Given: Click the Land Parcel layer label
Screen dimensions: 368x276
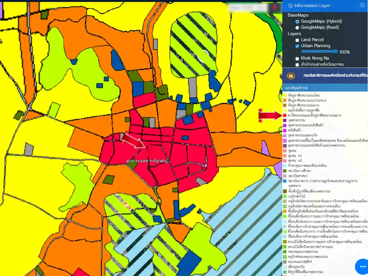Looking at the screenshot, I should click(x=312, y=40).
